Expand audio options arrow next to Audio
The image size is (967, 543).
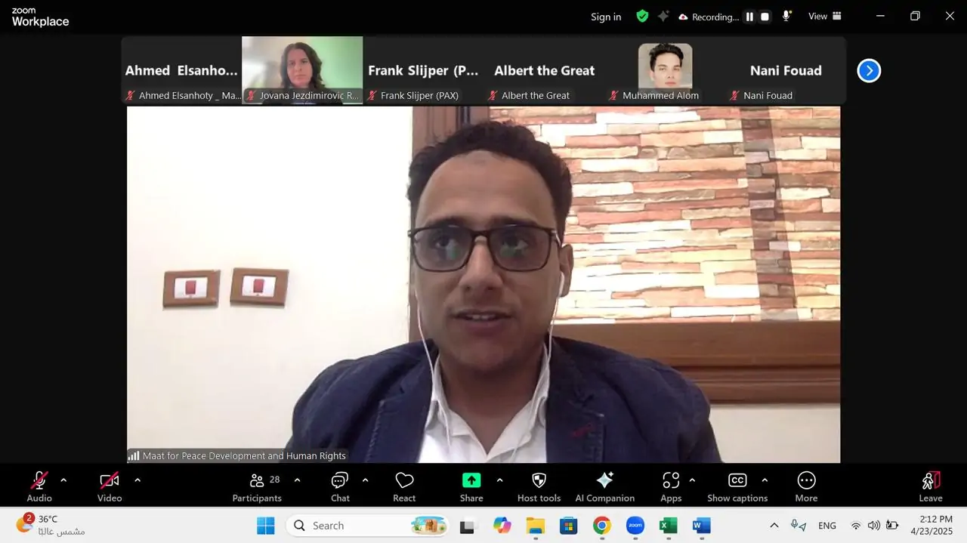tap(63, 480)
